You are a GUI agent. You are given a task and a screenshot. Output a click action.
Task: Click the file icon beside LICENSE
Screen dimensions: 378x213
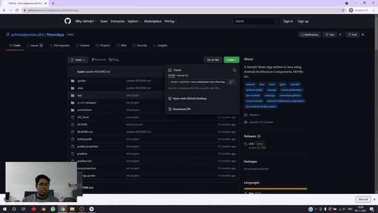tap(73, 125)
